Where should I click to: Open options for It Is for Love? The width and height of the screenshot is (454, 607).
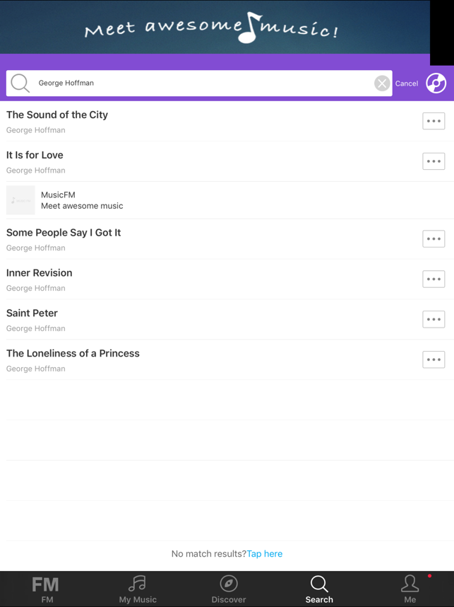(434, 161)
